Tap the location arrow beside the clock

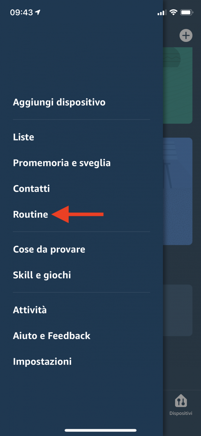(x=38, y=13)
